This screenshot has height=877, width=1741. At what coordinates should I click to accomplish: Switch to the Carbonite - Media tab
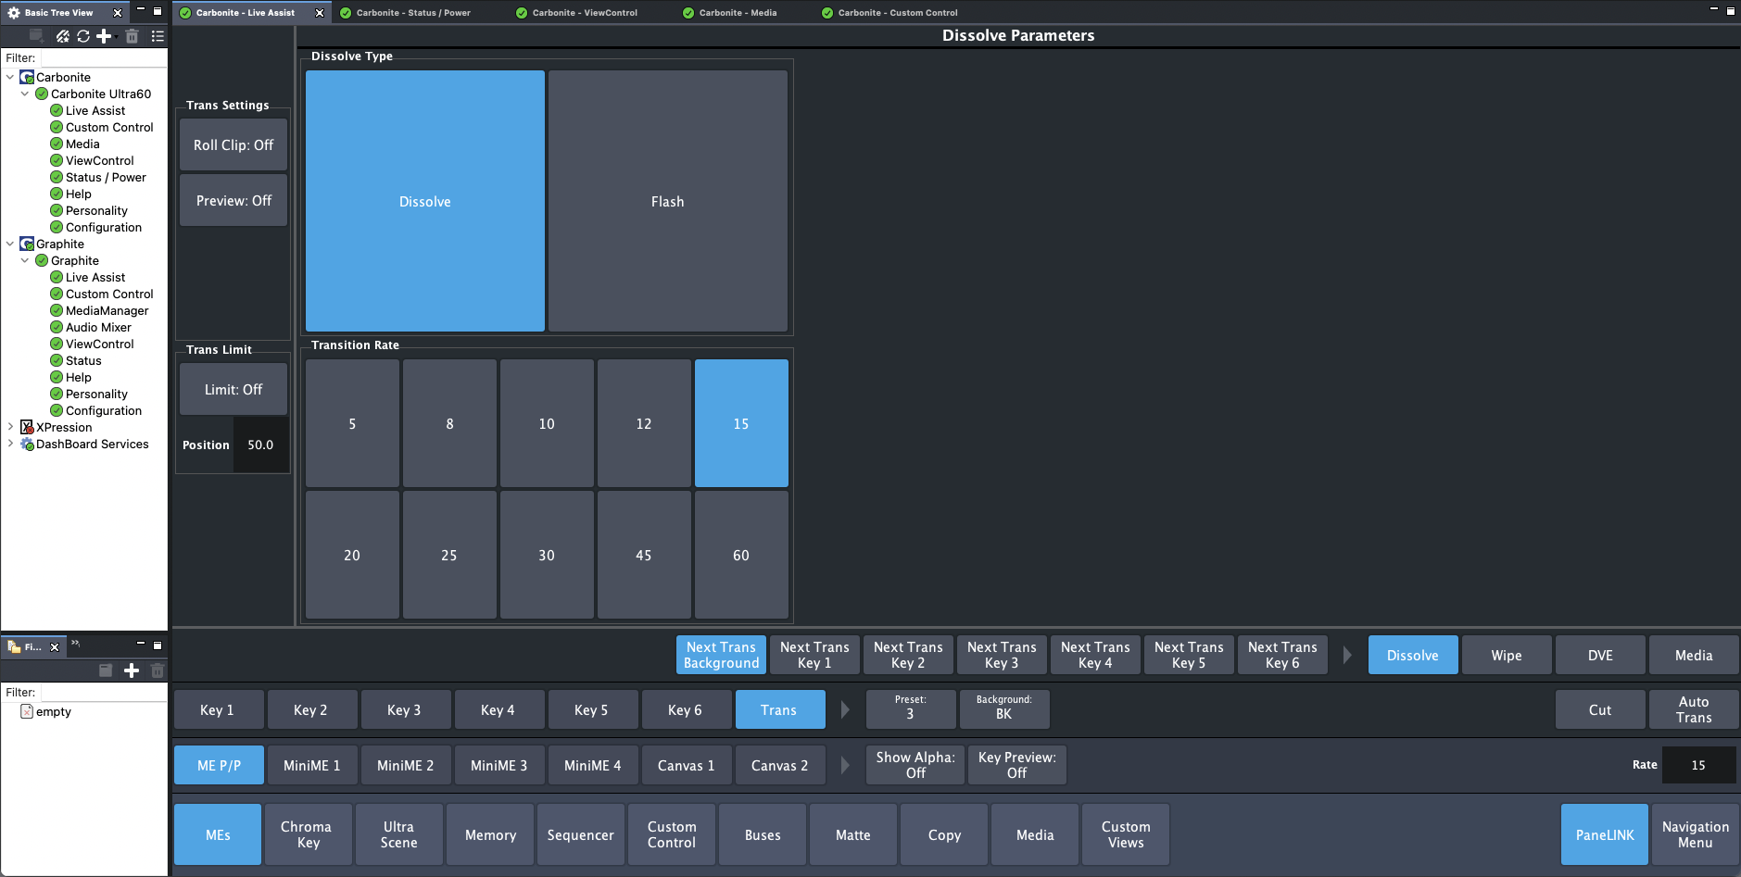(x=738, y=13)
